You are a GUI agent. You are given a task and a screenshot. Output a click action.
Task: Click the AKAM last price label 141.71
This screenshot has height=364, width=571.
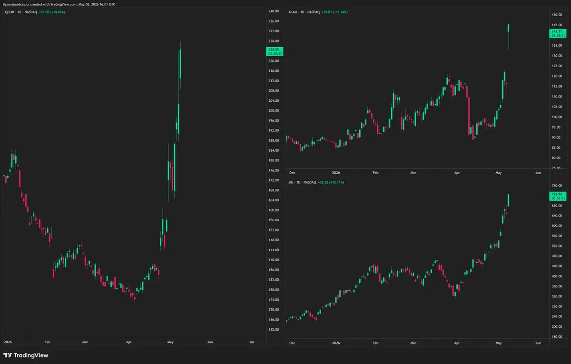557,33
